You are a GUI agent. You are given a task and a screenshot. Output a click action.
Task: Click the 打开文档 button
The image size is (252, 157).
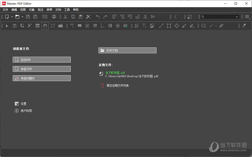pyautogui.click(x=127, y=50)
